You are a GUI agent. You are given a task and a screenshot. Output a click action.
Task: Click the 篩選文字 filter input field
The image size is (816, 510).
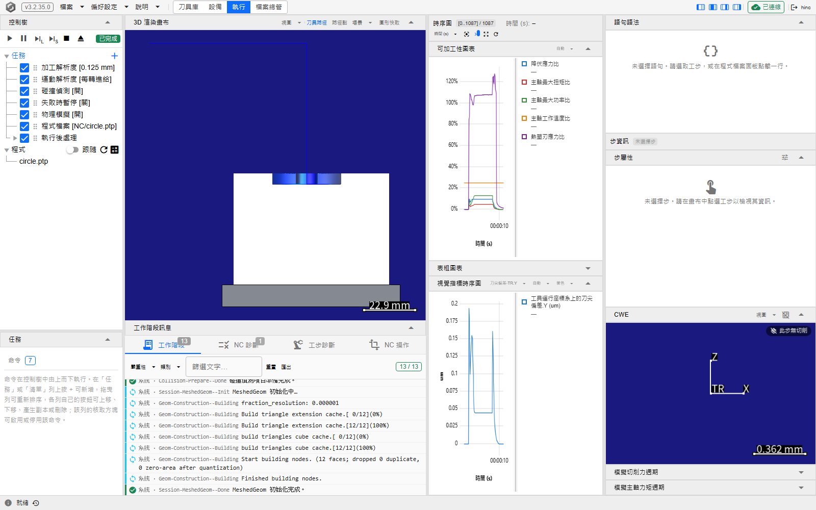(x=224, y=367)
